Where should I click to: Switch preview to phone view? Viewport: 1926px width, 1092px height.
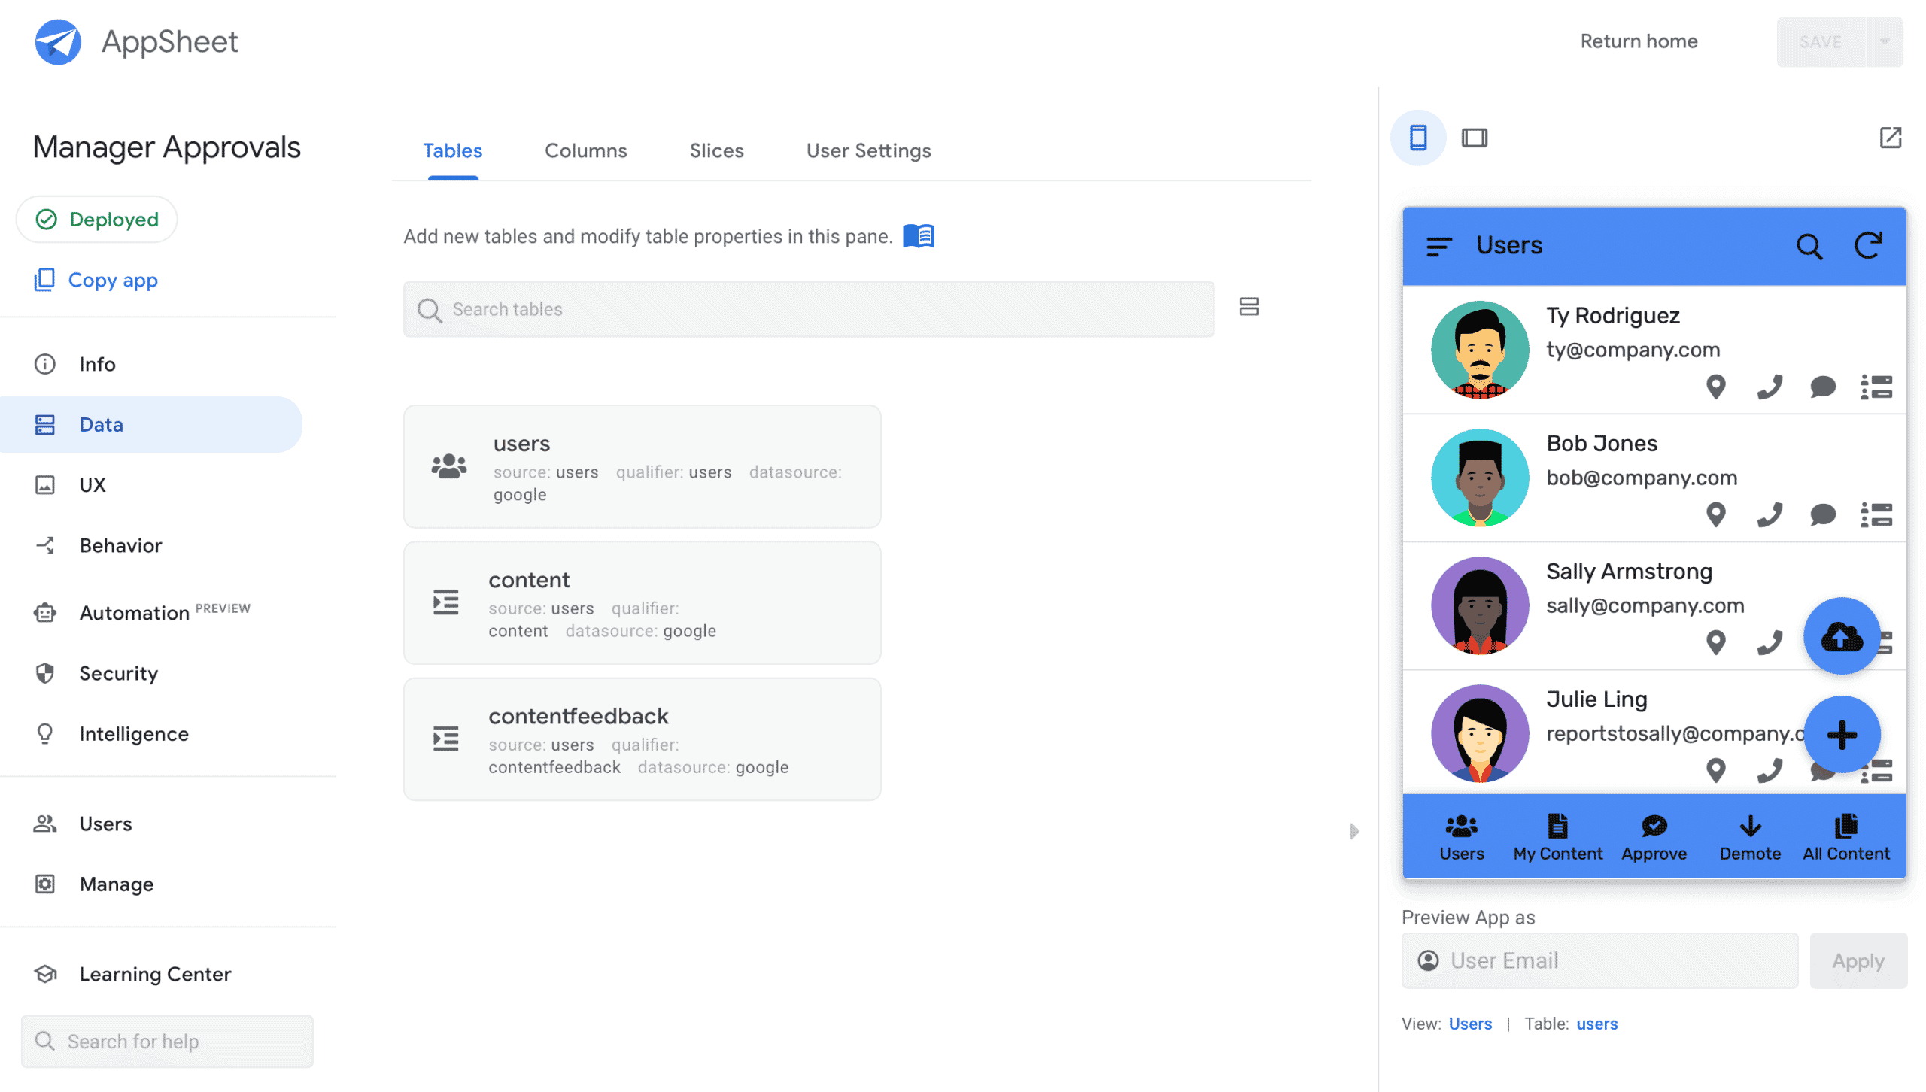tap(1418, 138)
